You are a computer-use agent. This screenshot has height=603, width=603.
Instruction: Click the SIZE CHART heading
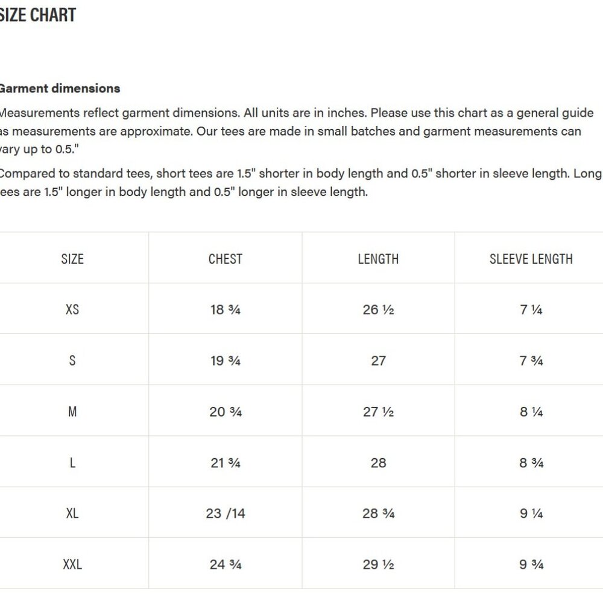pos(37,15)
